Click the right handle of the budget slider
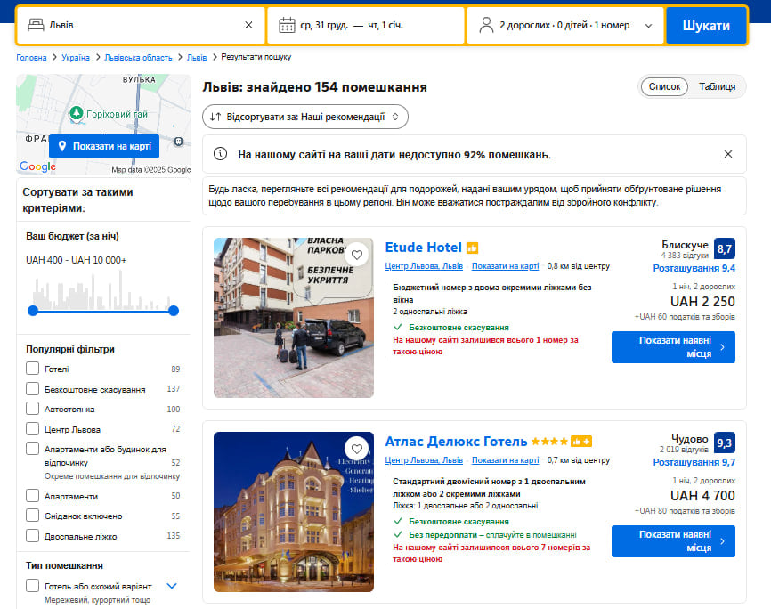Viewport: 771px width, 609px height. point(174,311)
